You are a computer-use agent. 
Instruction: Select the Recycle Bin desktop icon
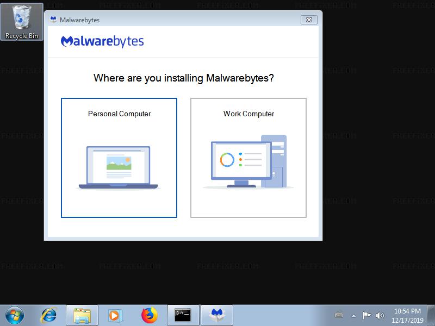(22, 22)
